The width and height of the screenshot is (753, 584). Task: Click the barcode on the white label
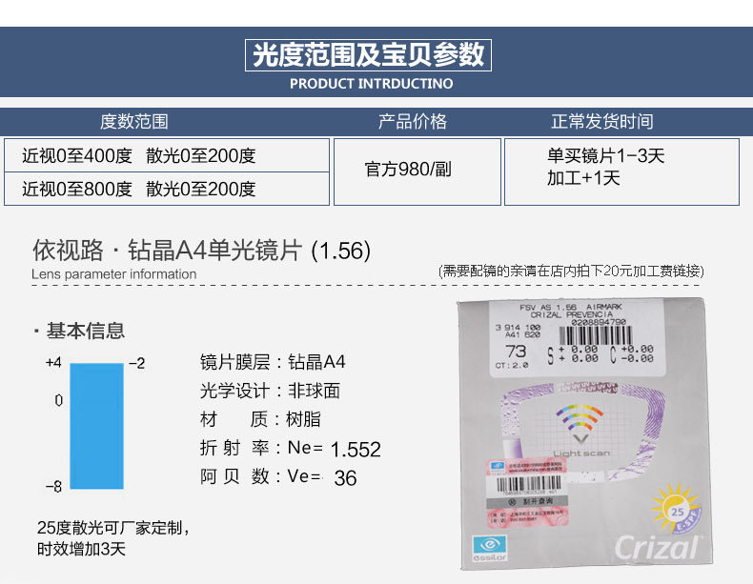[596, 336]
